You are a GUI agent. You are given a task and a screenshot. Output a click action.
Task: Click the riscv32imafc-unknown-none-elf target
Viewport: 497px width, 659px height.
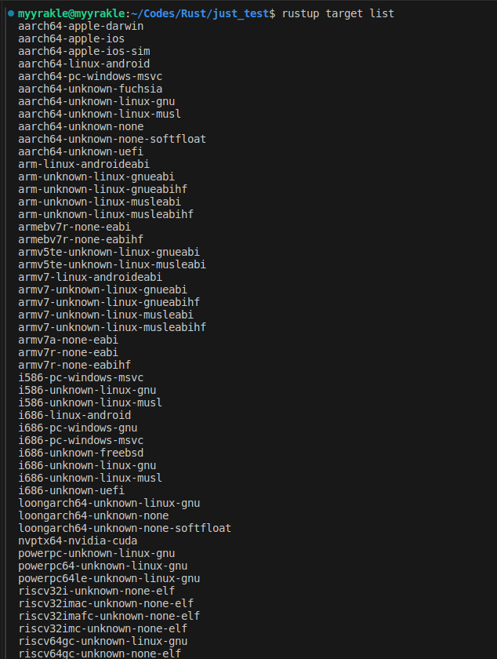click(109, 617)
